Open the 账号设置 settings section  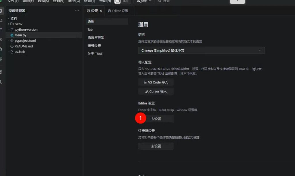click(x=94, y=46)
